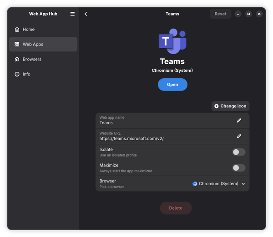Expand the Browser dropdown arrow

click(x=243, y=184)
